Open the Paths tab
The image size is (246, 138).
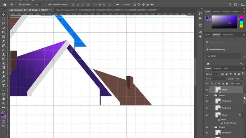click(226, 68)
